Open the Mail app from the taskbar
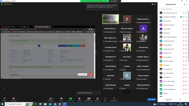This screenshot has width=189, height=106. point(50,104)
